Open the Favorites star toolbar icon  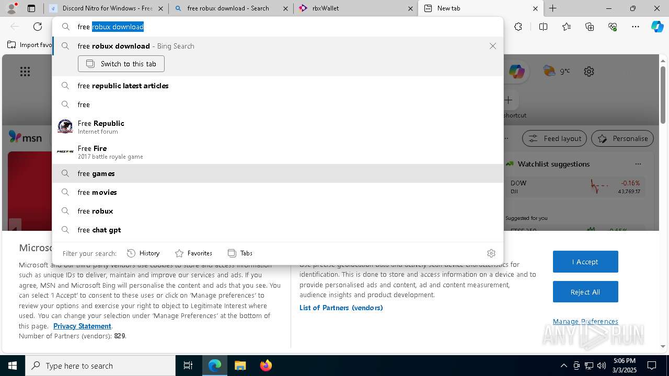click(x=567, y=27)
